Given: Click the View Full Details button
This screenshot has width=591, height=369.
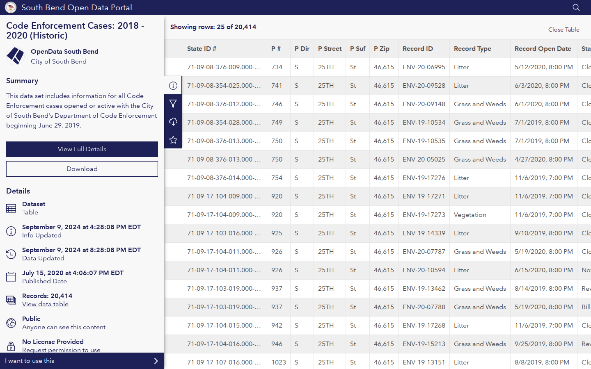Looking at the screenshot, I should [82, 149].
